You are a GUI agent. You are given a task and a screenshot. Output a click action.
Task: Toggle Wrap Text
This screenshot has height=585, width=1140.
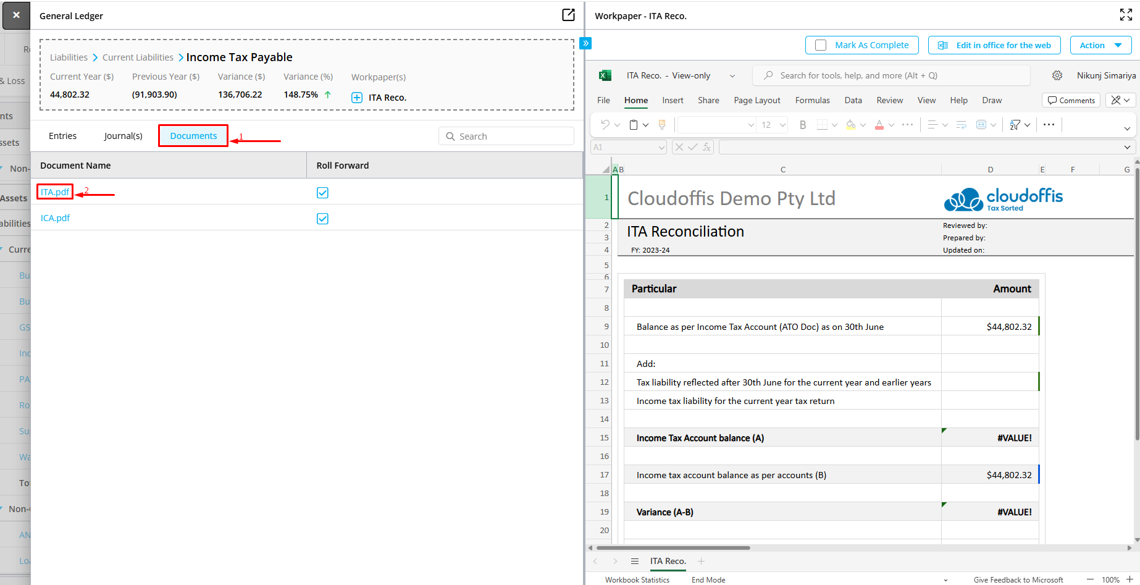[x=962, y=125]
